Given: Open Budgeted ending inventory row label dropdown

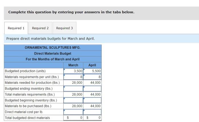Looking at the screenshot, I should point(34,89).
